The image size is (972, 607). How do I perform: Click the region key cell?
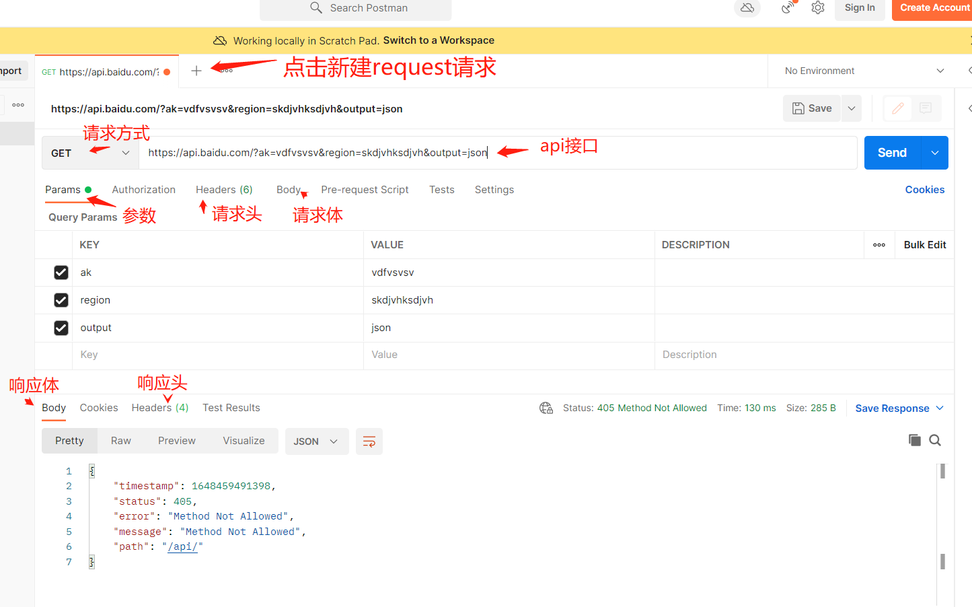pos(219,300)
